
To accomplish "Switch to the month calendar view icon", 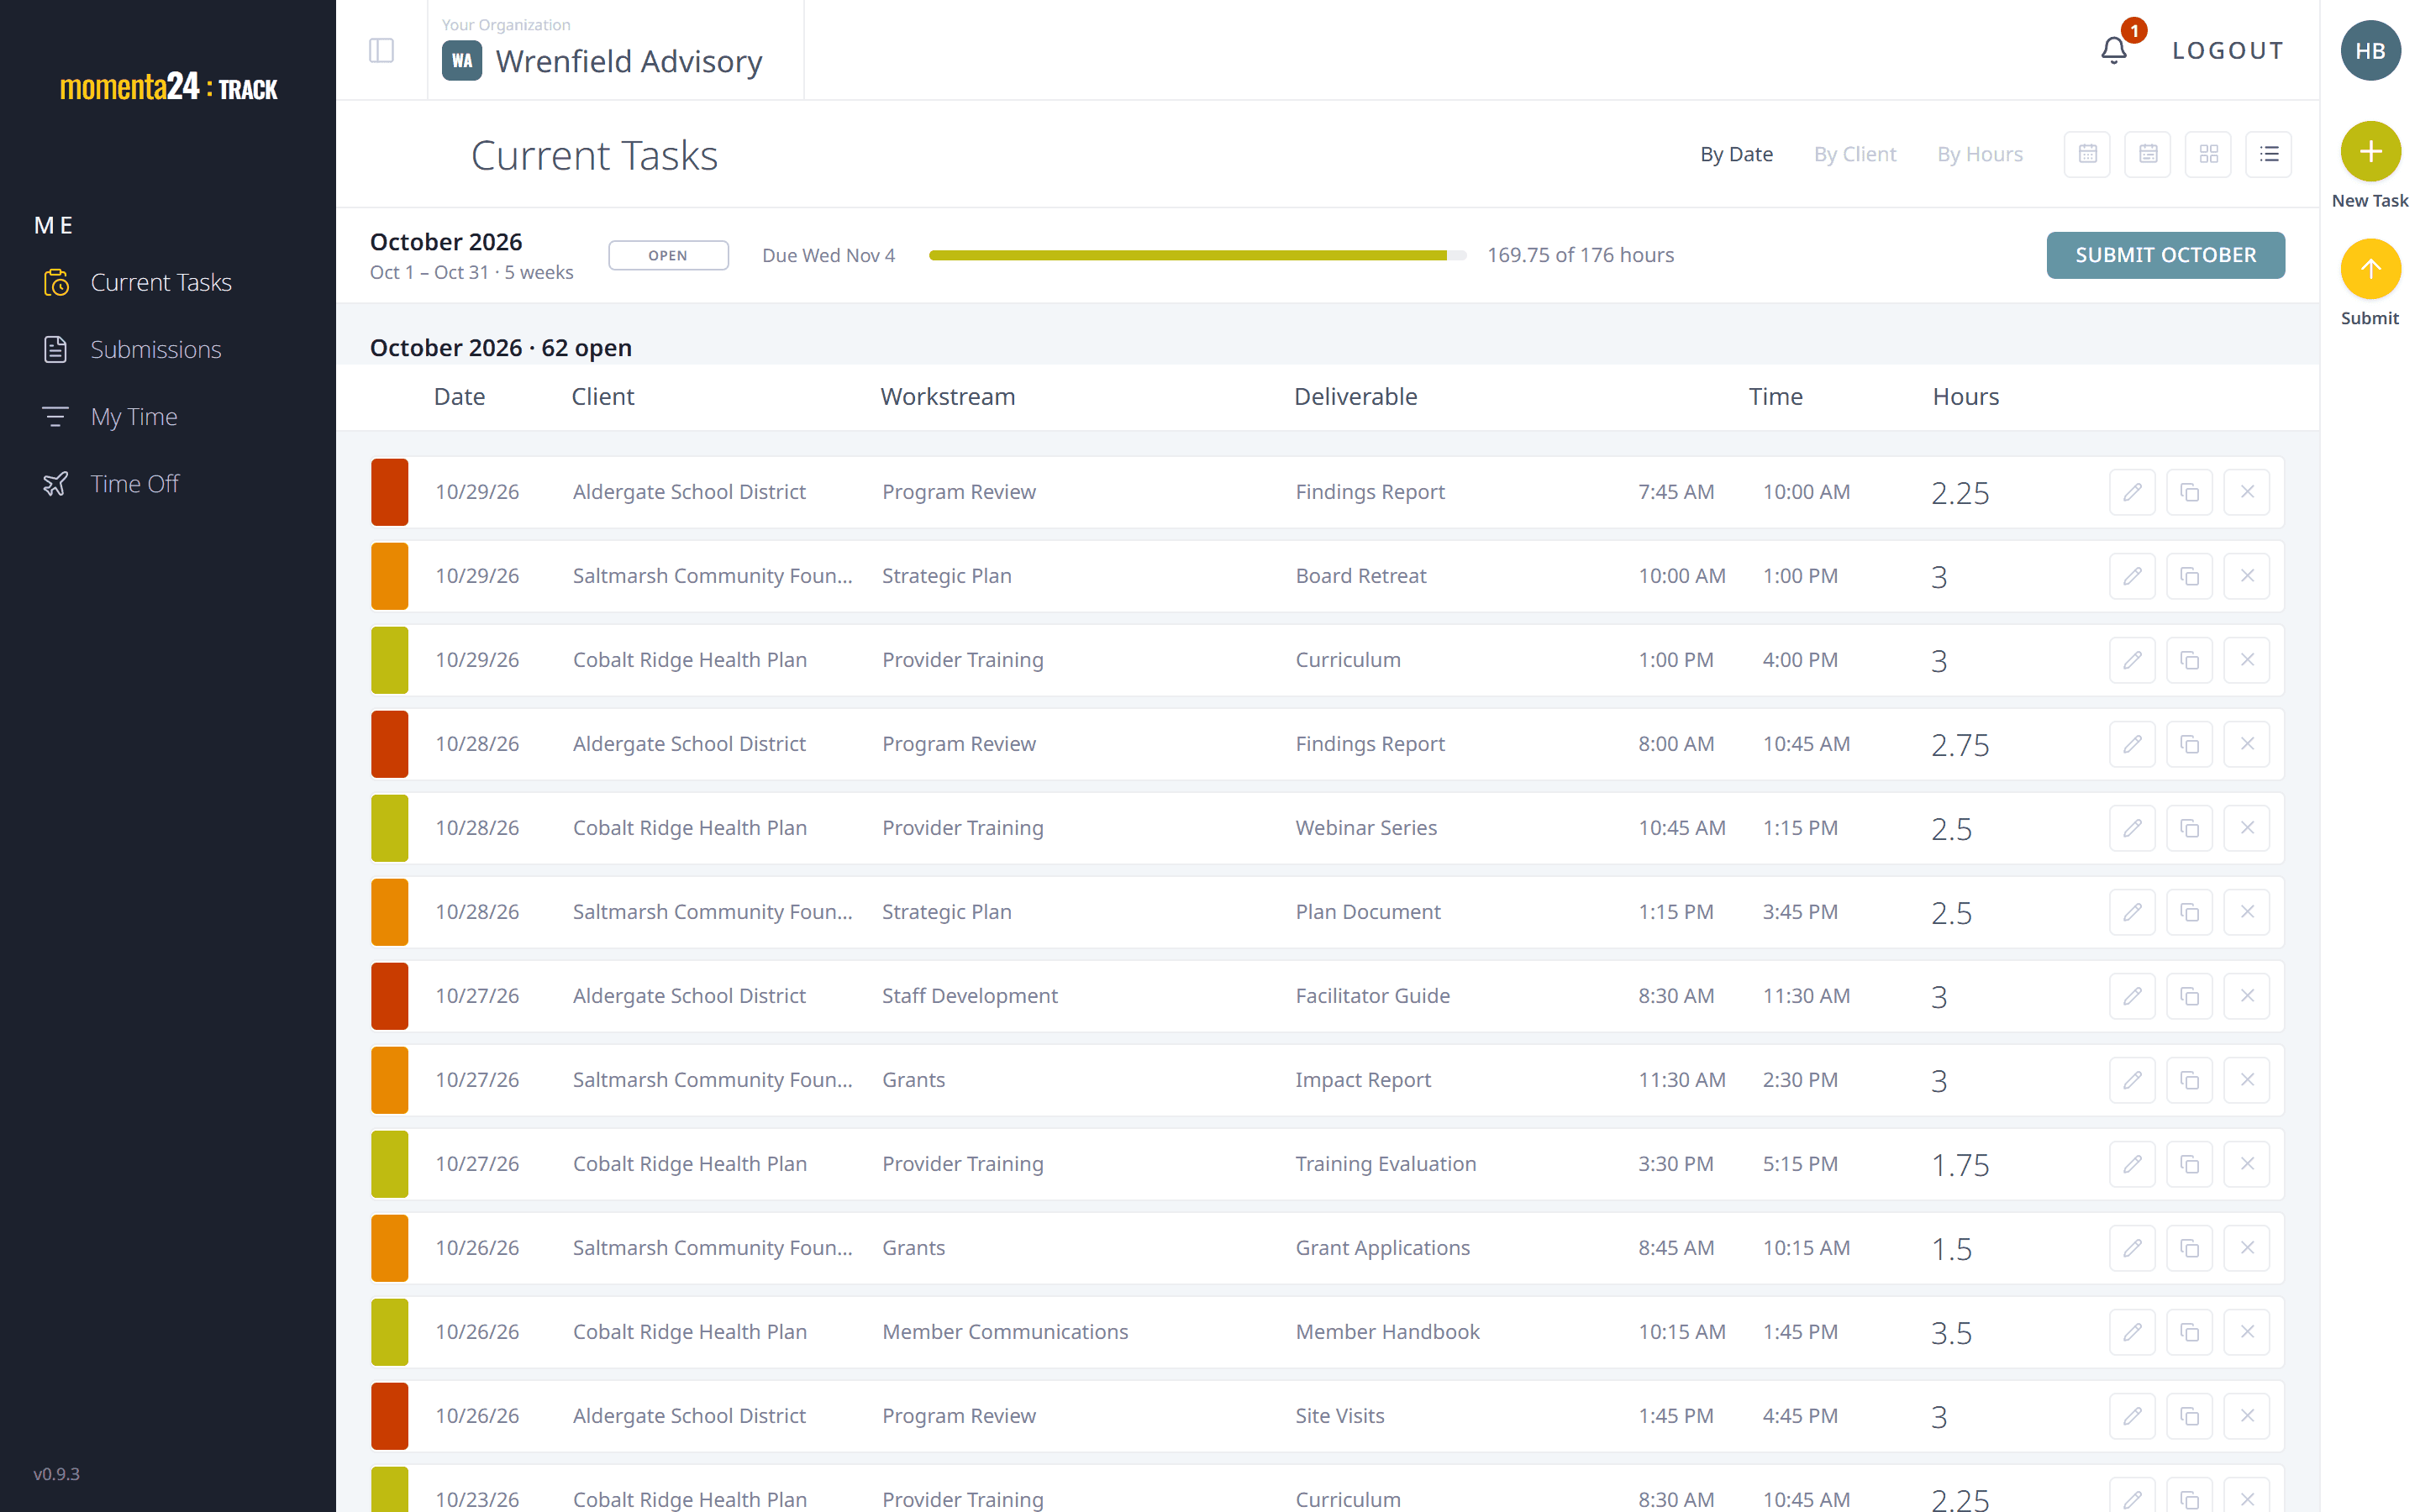I will (x=2087, y=154).
